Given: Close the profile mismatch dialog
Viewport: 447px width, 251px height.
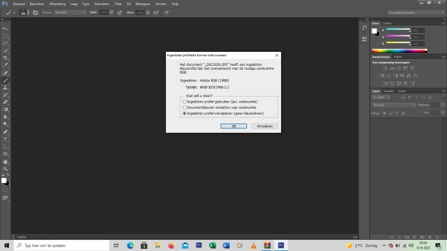Looking at the screenshot, I should point(277,55).
